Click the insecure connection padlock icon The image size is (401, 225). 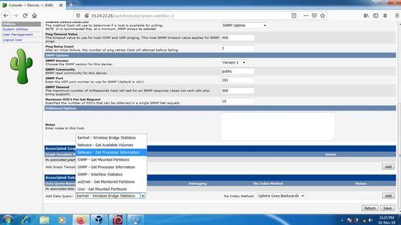tap(86, 16)
